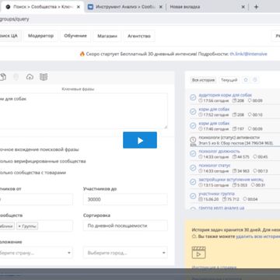Toggle 'точное вхождение поисковой фразы' option

[x=40, y=149]
